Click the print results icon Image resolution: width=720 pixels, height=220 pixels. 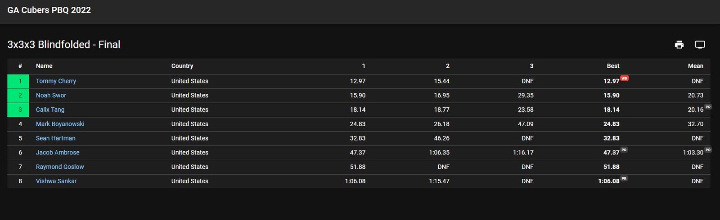pyautogui.click(x=679, y=44)
